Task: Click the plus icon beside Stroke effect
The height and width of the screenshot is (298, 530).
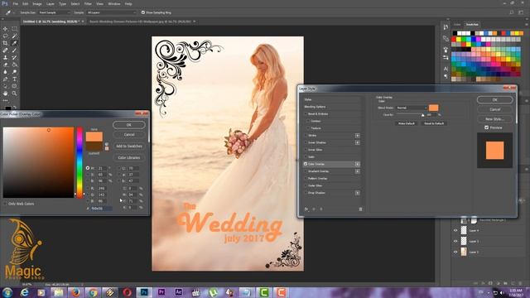Action: coord(357,136)
